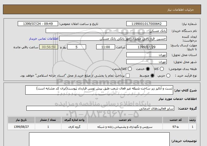Viewport: 207px width, 146px height.
Task: Click the ردیف column header
Action: (x=192, y=120)
